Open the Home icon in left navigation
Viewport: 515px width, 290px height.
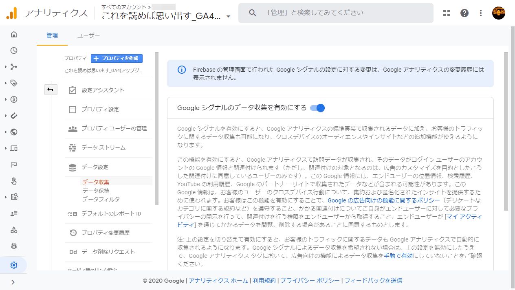pos(14,34)
